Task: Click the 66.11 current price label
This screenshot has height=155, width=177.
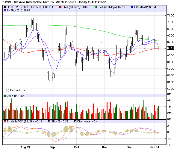Action: (163, 48)
